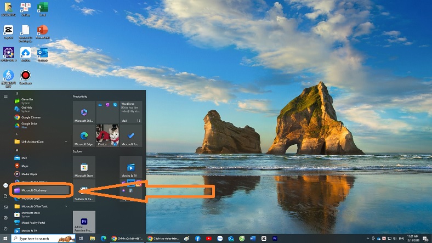432x243 pixels.
Task: Click the Windows Start button
Action: click(5, 239)
